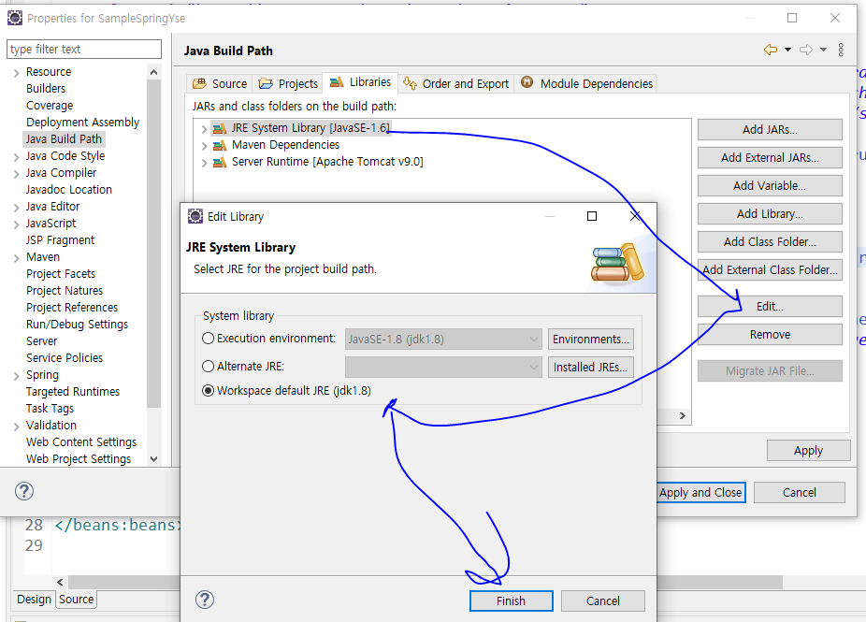Viewport: 866px width, 622px height.
Task: Open the forward history dropdown arrow
Action: click(824, 50)
